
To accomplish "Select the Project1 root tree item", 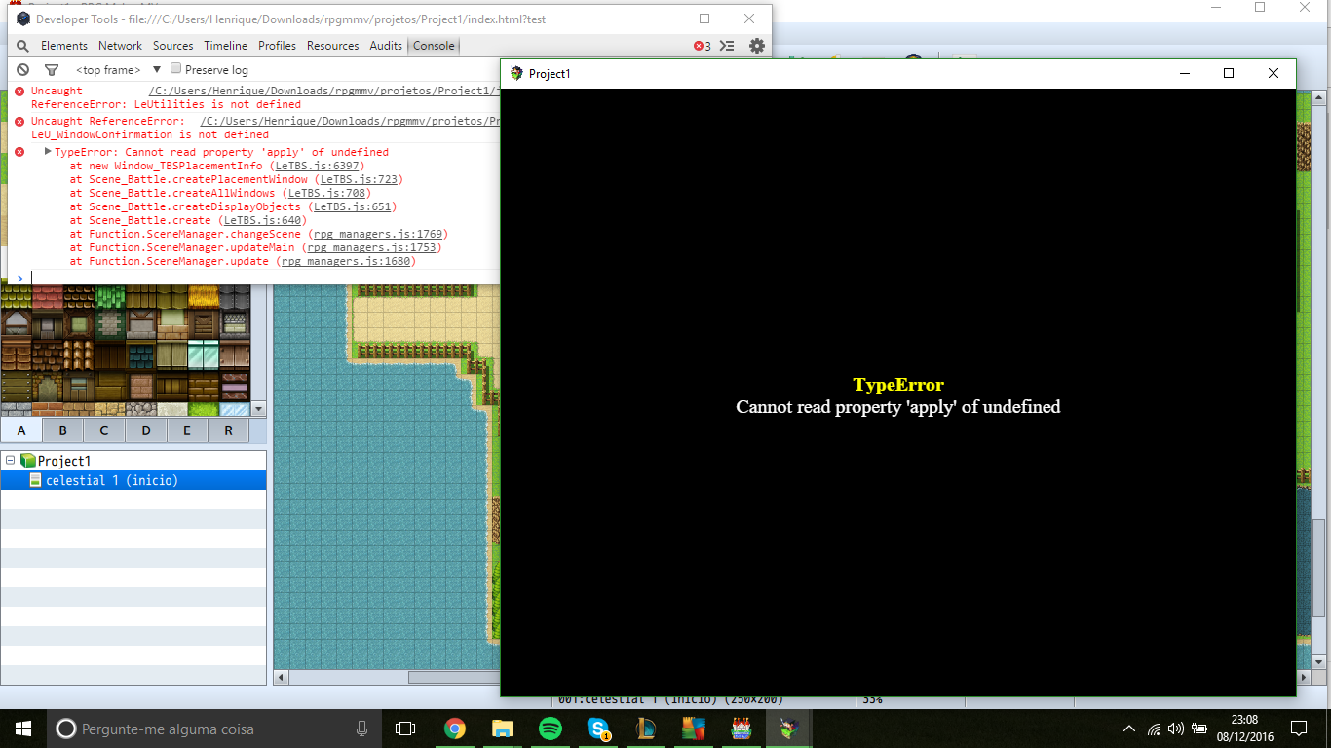I will tap(64, 461).
